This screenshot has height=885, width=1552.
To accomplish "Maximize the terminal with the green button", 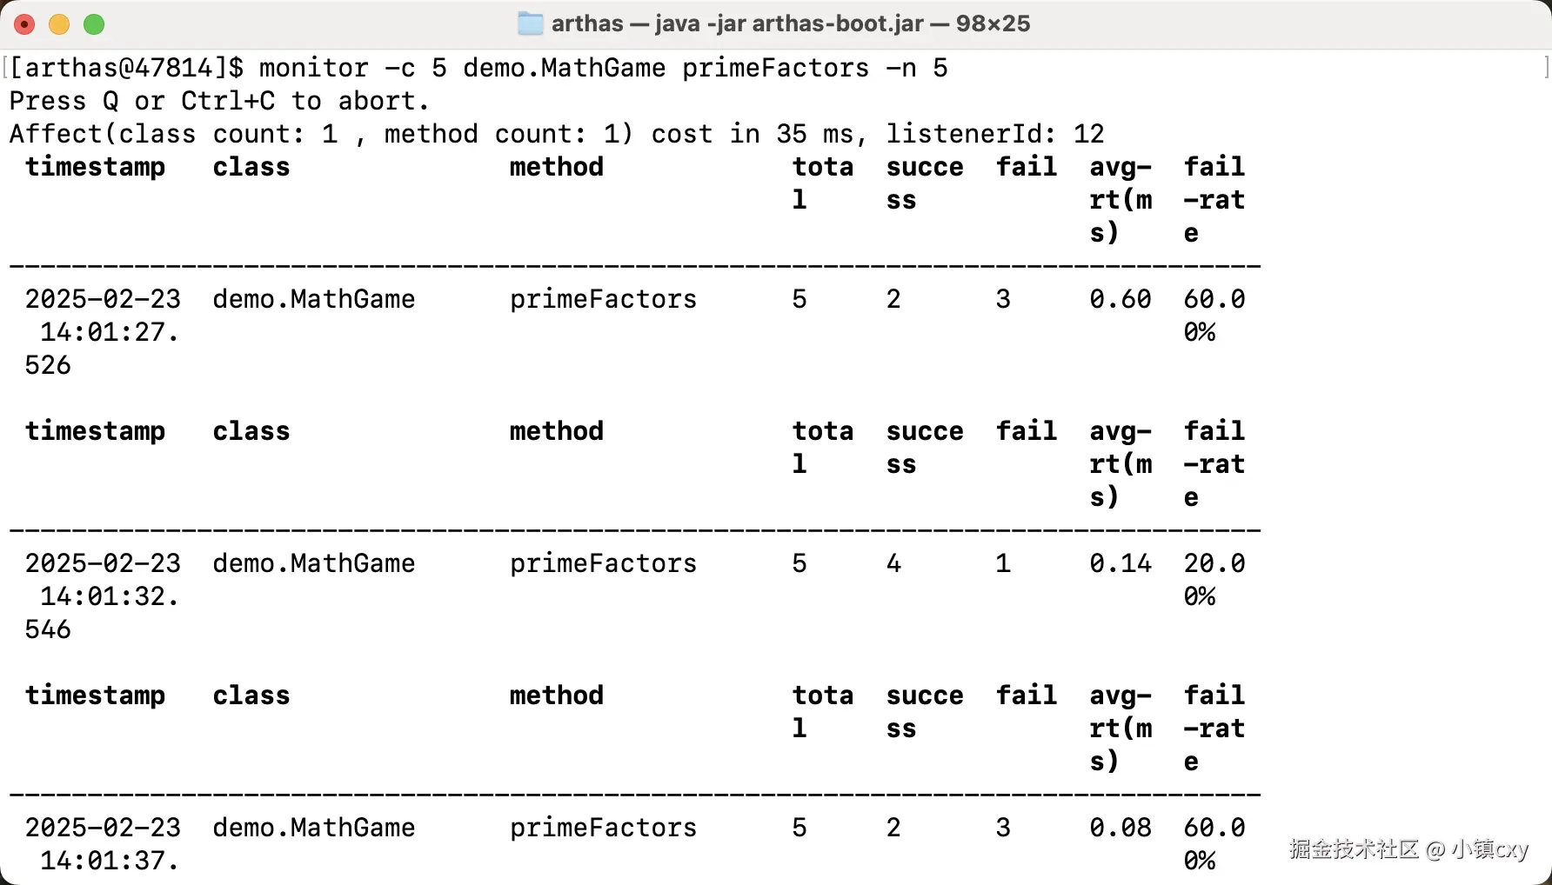I will click(x=94, y=24).
